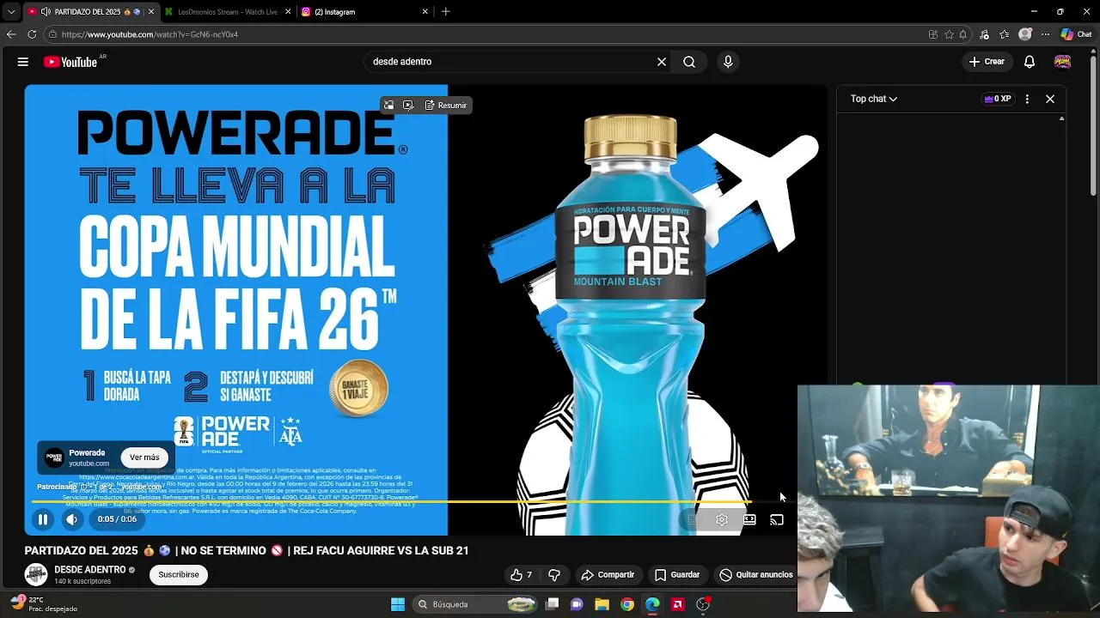This screenshot has height=618, width=1100.
Task: Switch to theater mode
Action: 749,519
